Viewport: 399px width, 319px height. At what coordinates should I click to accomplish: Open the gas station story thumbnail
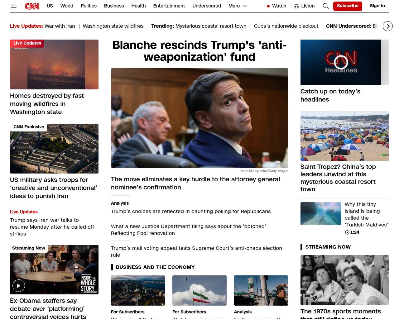261,290
